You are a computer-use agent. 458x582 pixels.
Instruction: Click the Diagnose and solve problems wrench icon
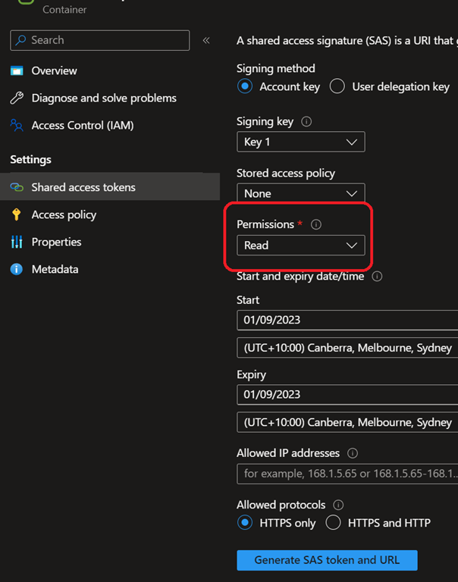pyautogui.click(x=17, y=98)
